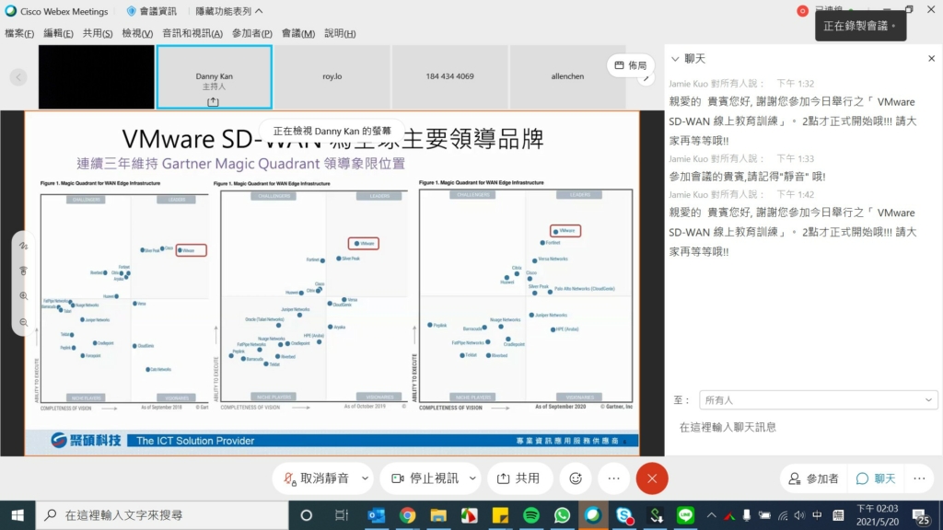
Task: Open the 共用(S) menu
Action: [98, 33]
